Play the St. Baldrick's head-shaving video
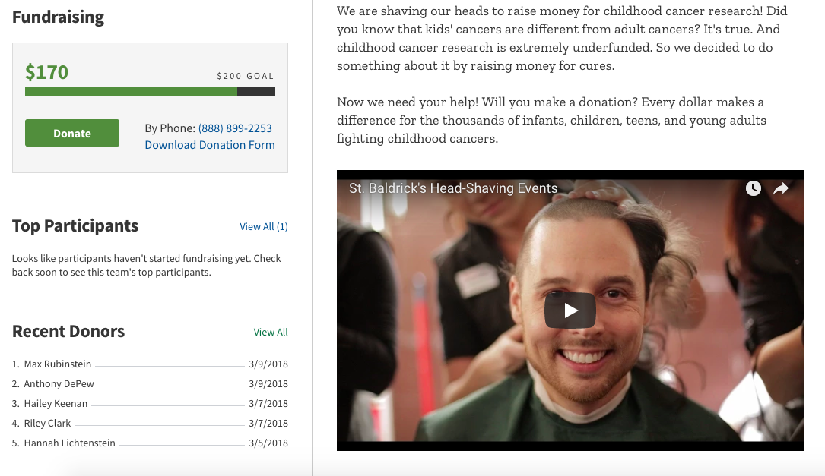The height and width of the screenshot is (476, 825). tap(570, 311)
